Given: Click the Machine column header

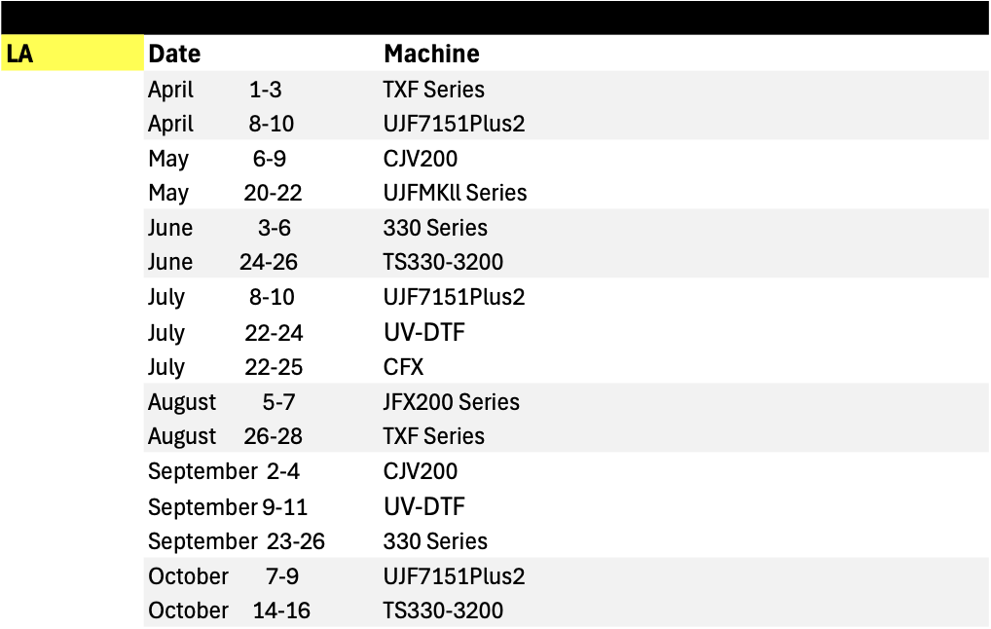Looking at the screenshot, I should pyautogui.click(x=431, y=54).
